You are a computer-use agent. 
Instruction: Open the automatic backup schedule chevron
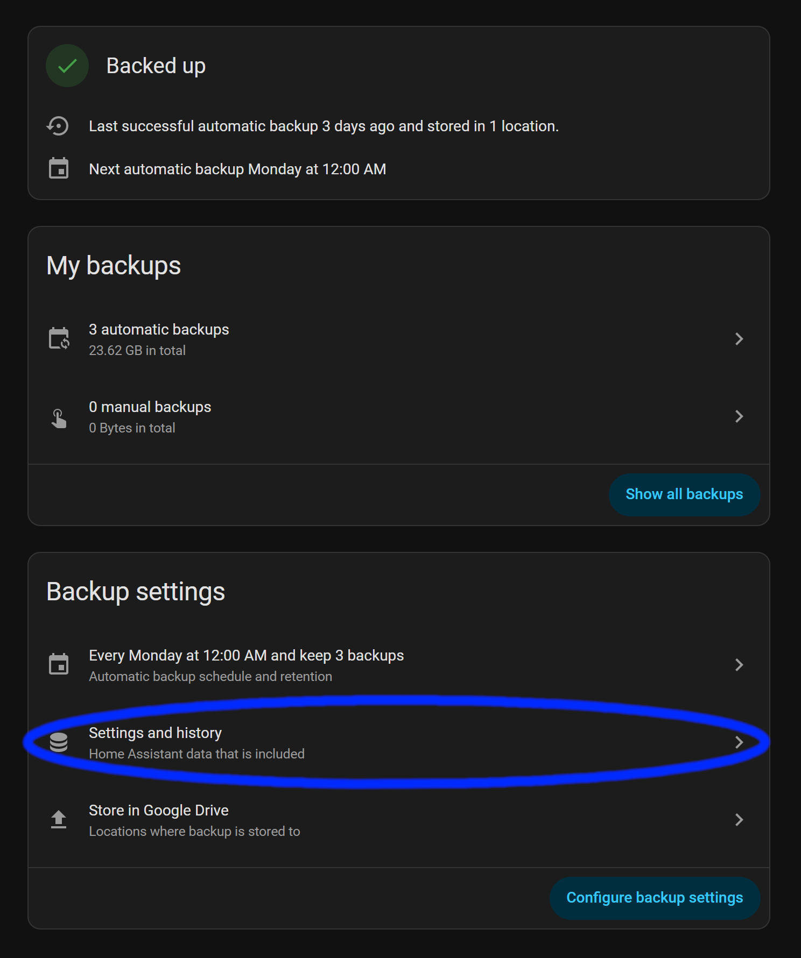[x=739, y=665]
